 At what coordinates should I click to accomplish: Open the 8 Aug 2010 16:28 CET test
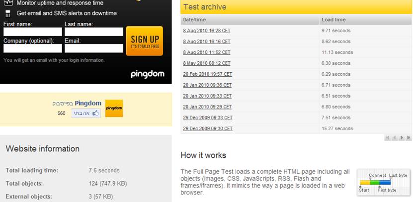(207, 31)
